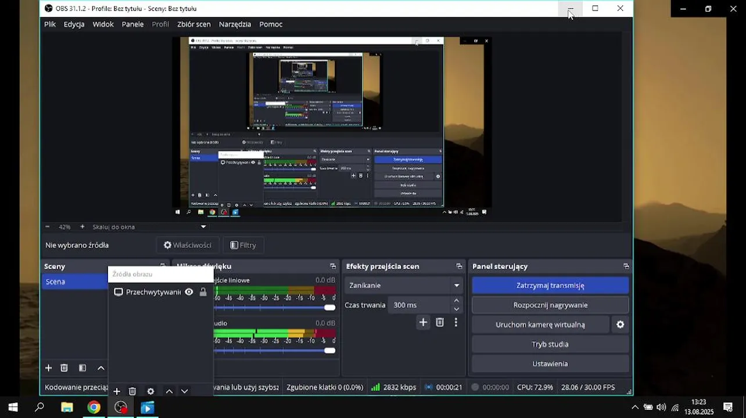Delete selected source in Źródła obrazu

[x=132, y=391]
